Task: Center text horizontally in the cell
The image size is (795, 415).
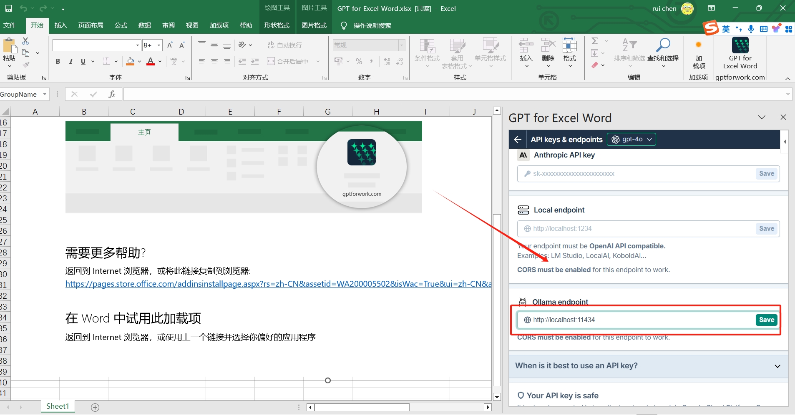Action: pos(214,61)
